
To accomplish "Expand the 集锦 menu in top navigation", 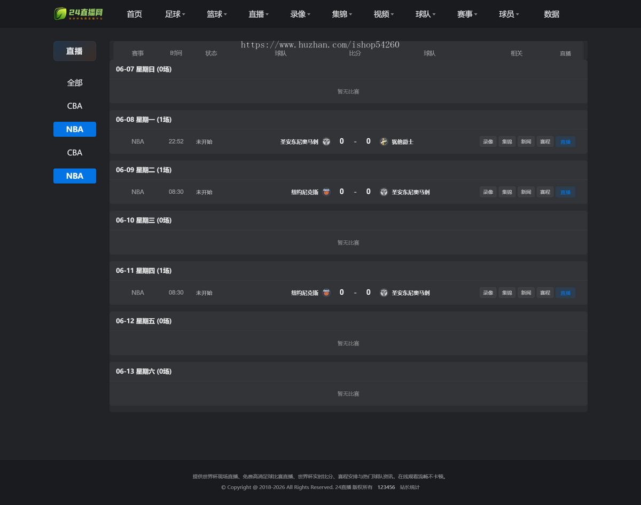I will click(x=342, y=14).
